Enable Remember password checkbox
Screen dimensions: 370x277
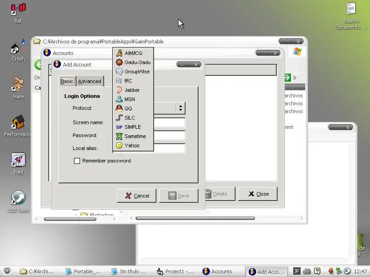tap(77, 161)
